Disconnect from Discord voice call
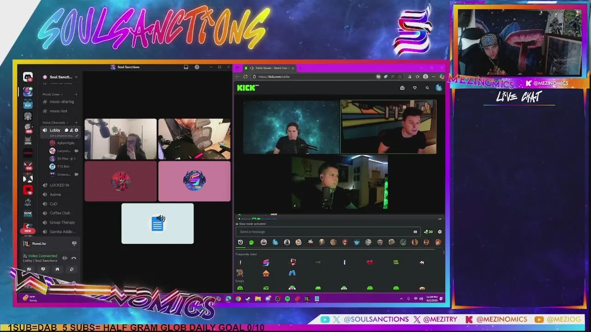The width and height of the screenshot is (591, 332). tap(73, 258)
